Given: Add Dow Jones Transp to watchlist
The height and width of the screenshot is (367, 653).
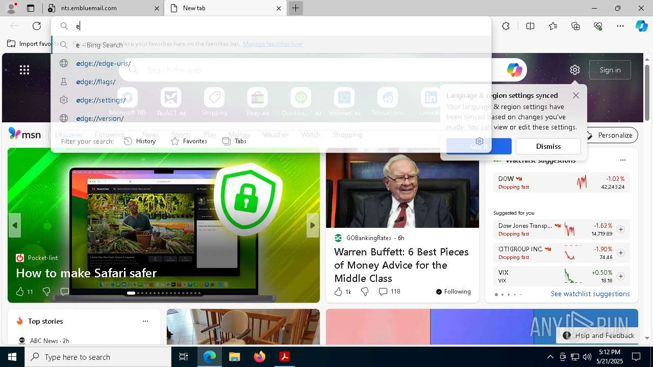Looking at the screenshot, I should 621,229.
